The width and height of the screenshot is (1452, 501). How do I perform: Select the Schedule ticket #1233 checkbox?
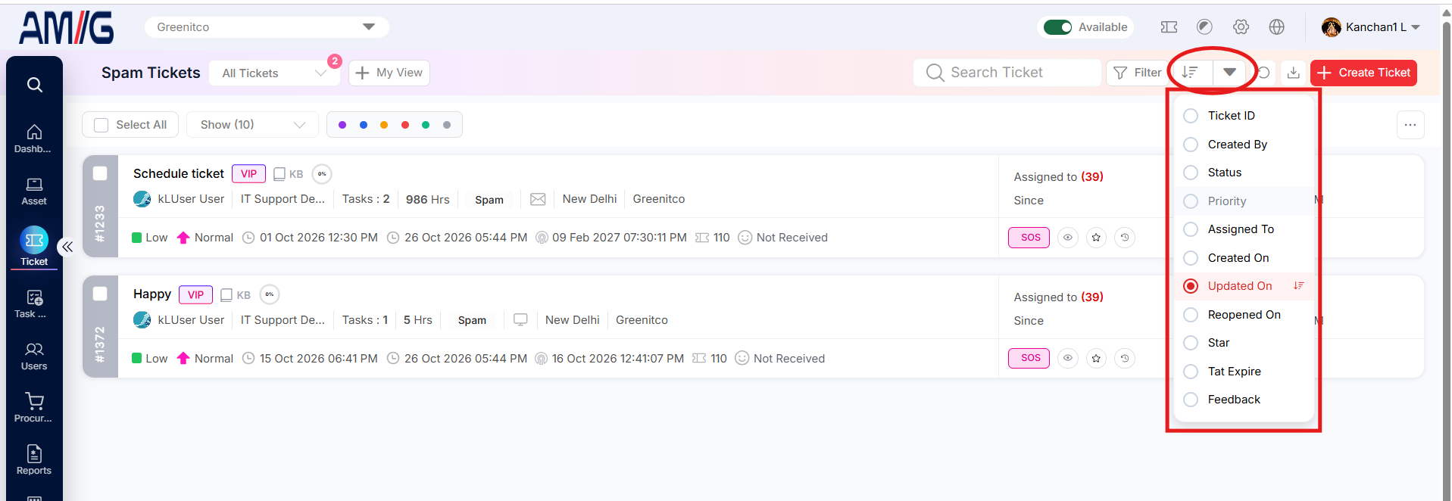click(100, 173)
